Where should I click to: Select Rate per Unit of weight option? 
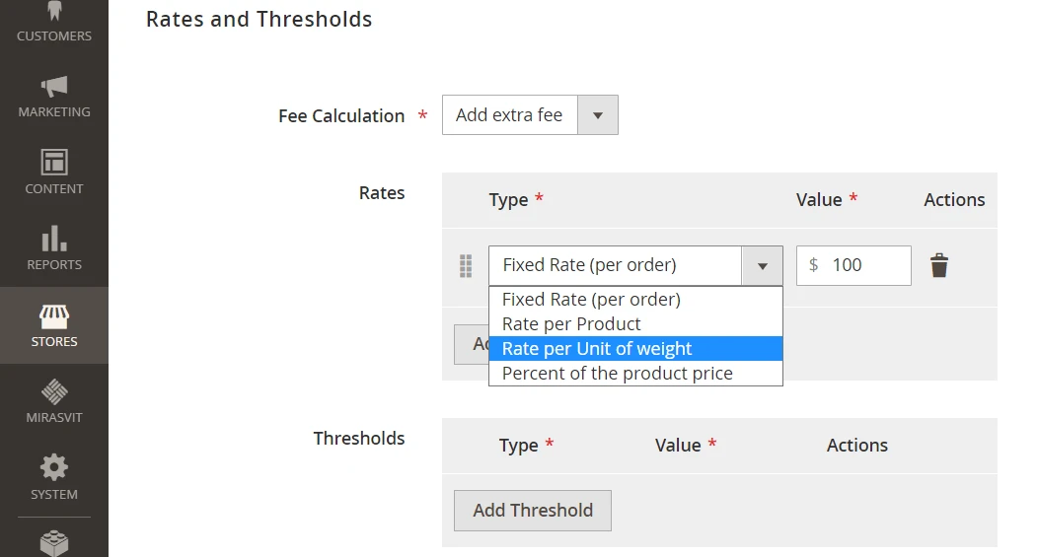[x=597, y=349]
